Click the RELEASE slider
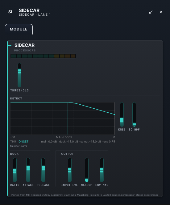Image resolution: width=170 pixels, height=205 pixels. pyautogui.click(x=43, y=170)
